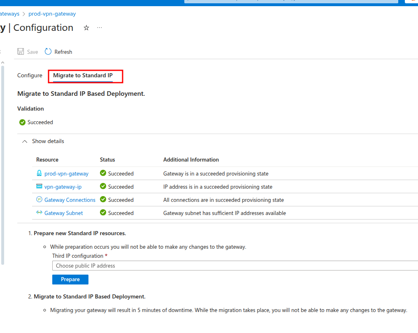The image size is (418, 333).
Task: Click the Additional Information column header
Action: [x=191, y=160]
